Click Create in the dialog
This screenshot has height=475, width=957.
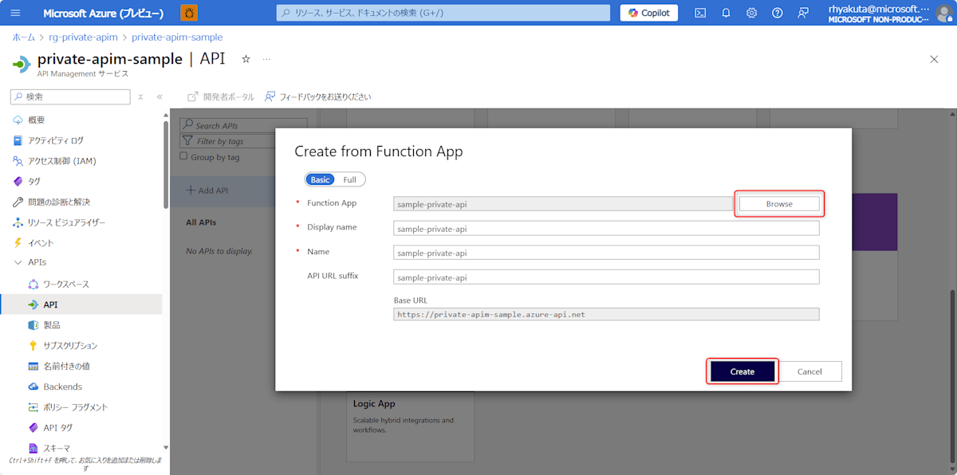[742, 371]
